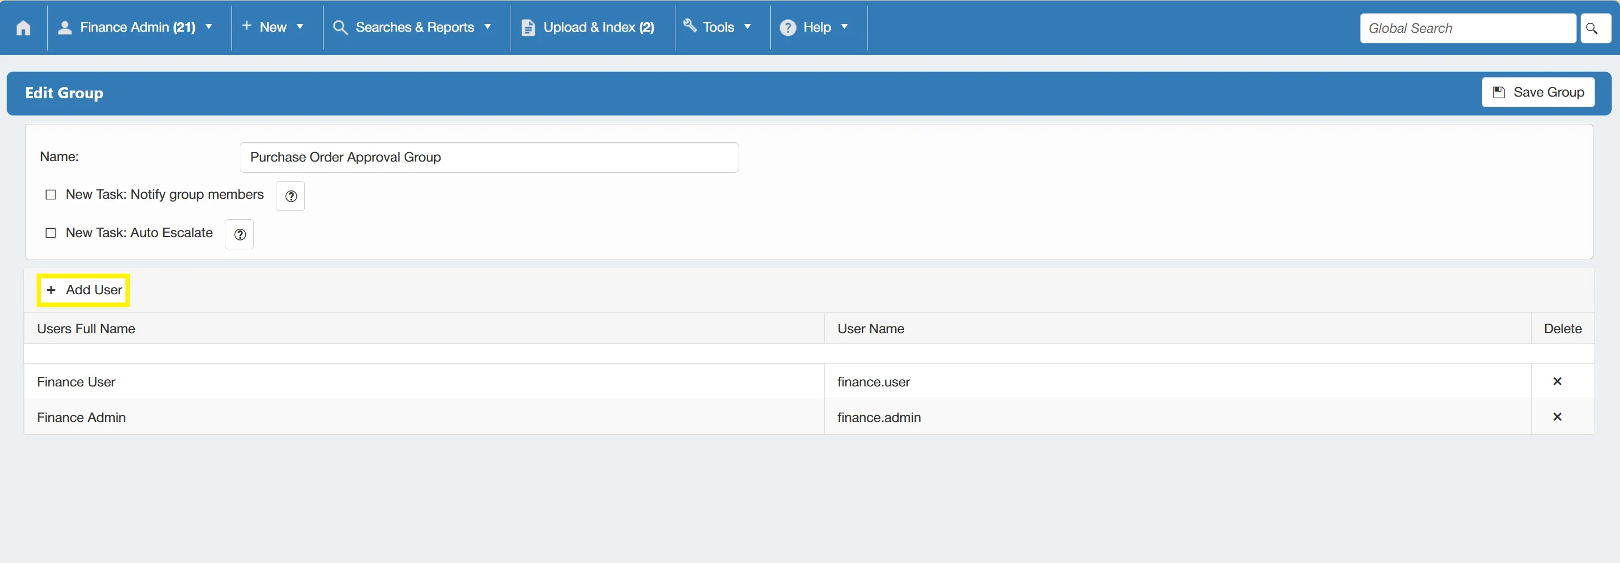The image size is (1620, 563).
Task: Run the global search magnifier button
Action: [x=1595, y=28]
